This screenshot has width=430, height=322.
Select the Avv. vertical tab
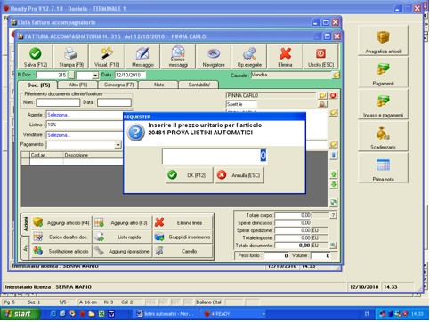pyautogui.click(x=26, y=248)
